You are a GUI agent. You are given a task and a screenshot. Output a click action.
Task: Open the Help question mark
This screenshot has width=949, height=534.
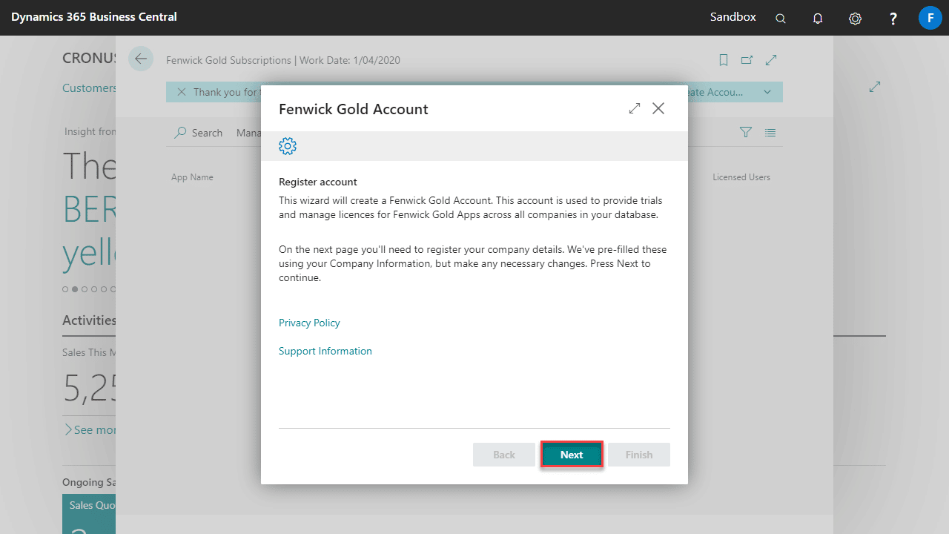893,19
